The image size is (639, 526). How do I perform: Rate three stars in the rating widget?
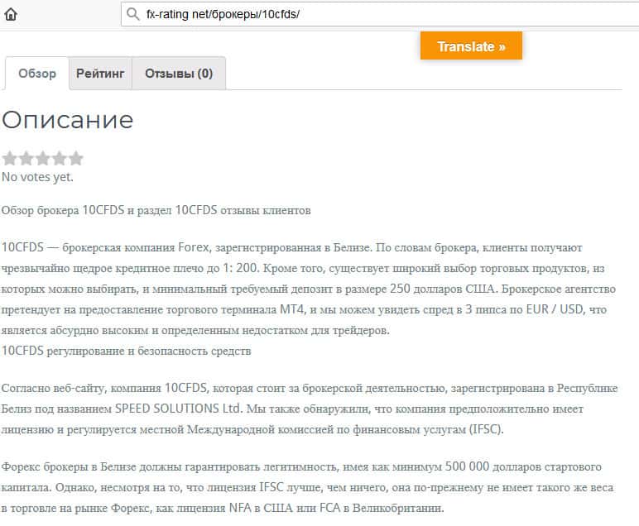pyautogui.click(x=42, y=158)
